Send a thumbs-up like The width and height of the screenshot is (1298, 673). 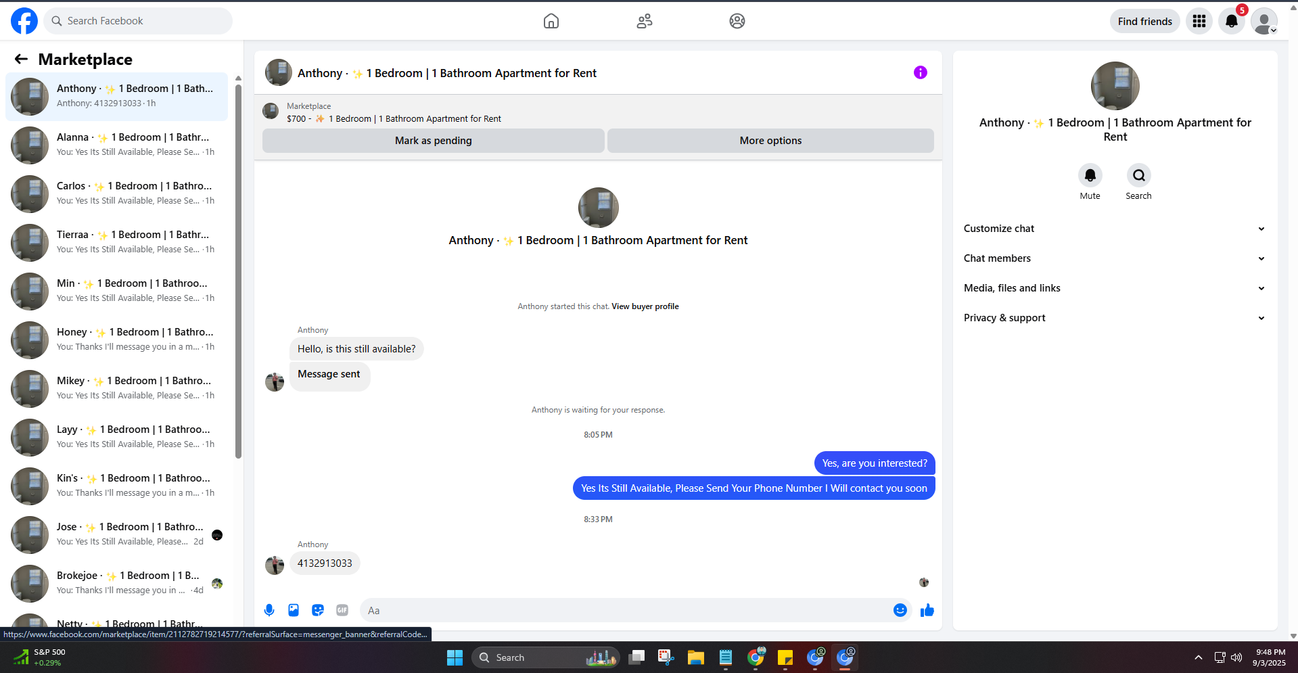point(927,610)
